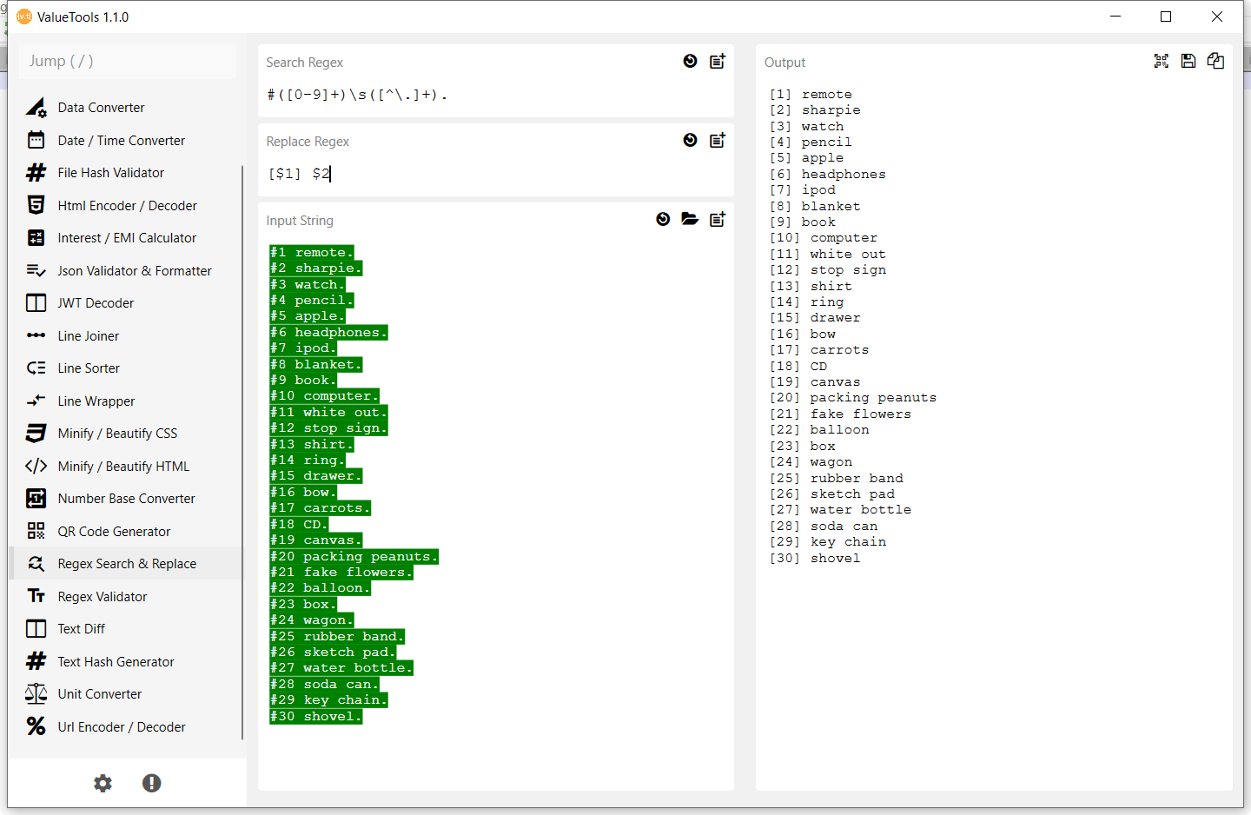Viewport: 1251px width, 815px height.
Task: Open the Minify / Beautify HTML code icon
Action: [36, 466]
